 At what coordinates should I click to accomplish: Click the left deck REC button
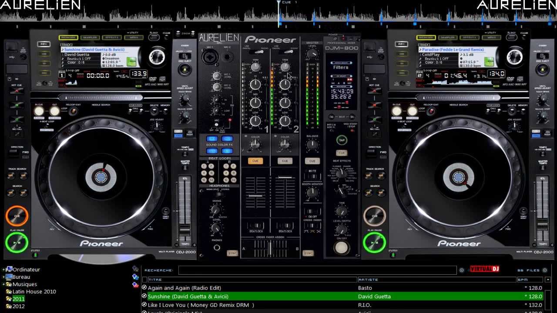coord(44,44)
